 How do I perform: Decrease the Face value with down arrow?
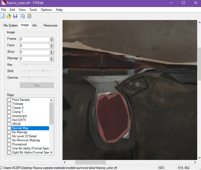[x=52, y=47]
